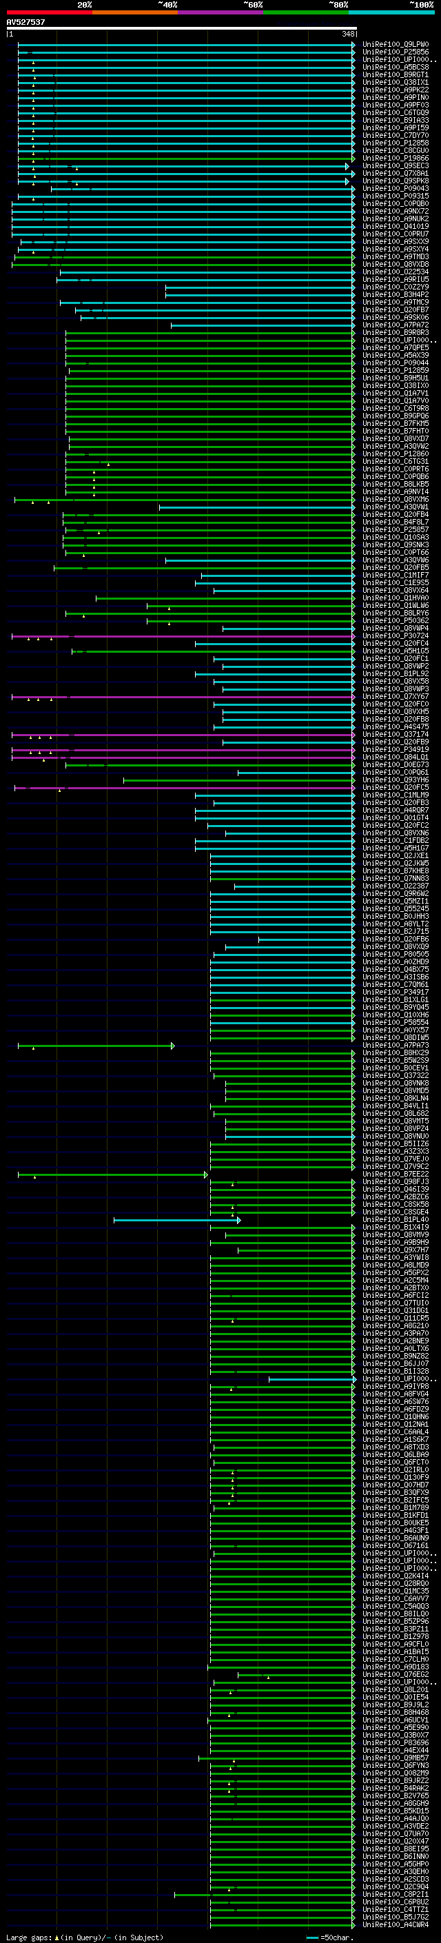This screenshot has width=441, height=1943.
Task: Open hit UniRef100_Q9LPW0
Action: tap(396, 45)
